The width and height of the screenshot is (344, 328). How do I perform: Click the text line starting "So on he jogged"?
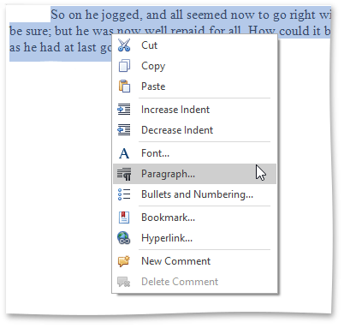[x=191, y=15]
